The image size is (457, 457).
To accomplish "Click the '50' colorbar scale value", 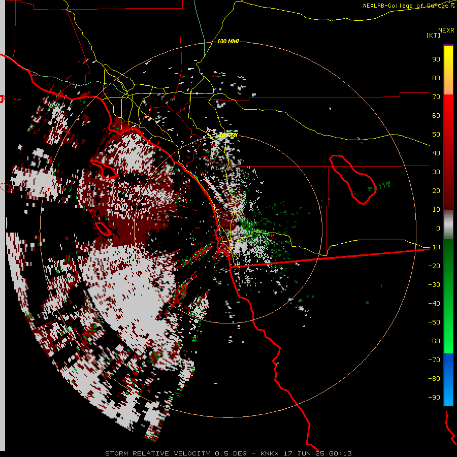I will [x=436, y=135].
